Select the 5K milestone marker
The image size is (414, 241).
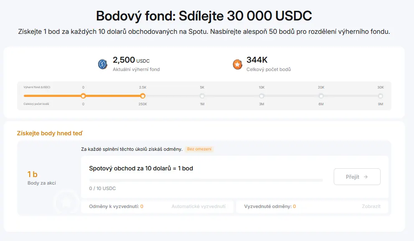pos(202,96)
